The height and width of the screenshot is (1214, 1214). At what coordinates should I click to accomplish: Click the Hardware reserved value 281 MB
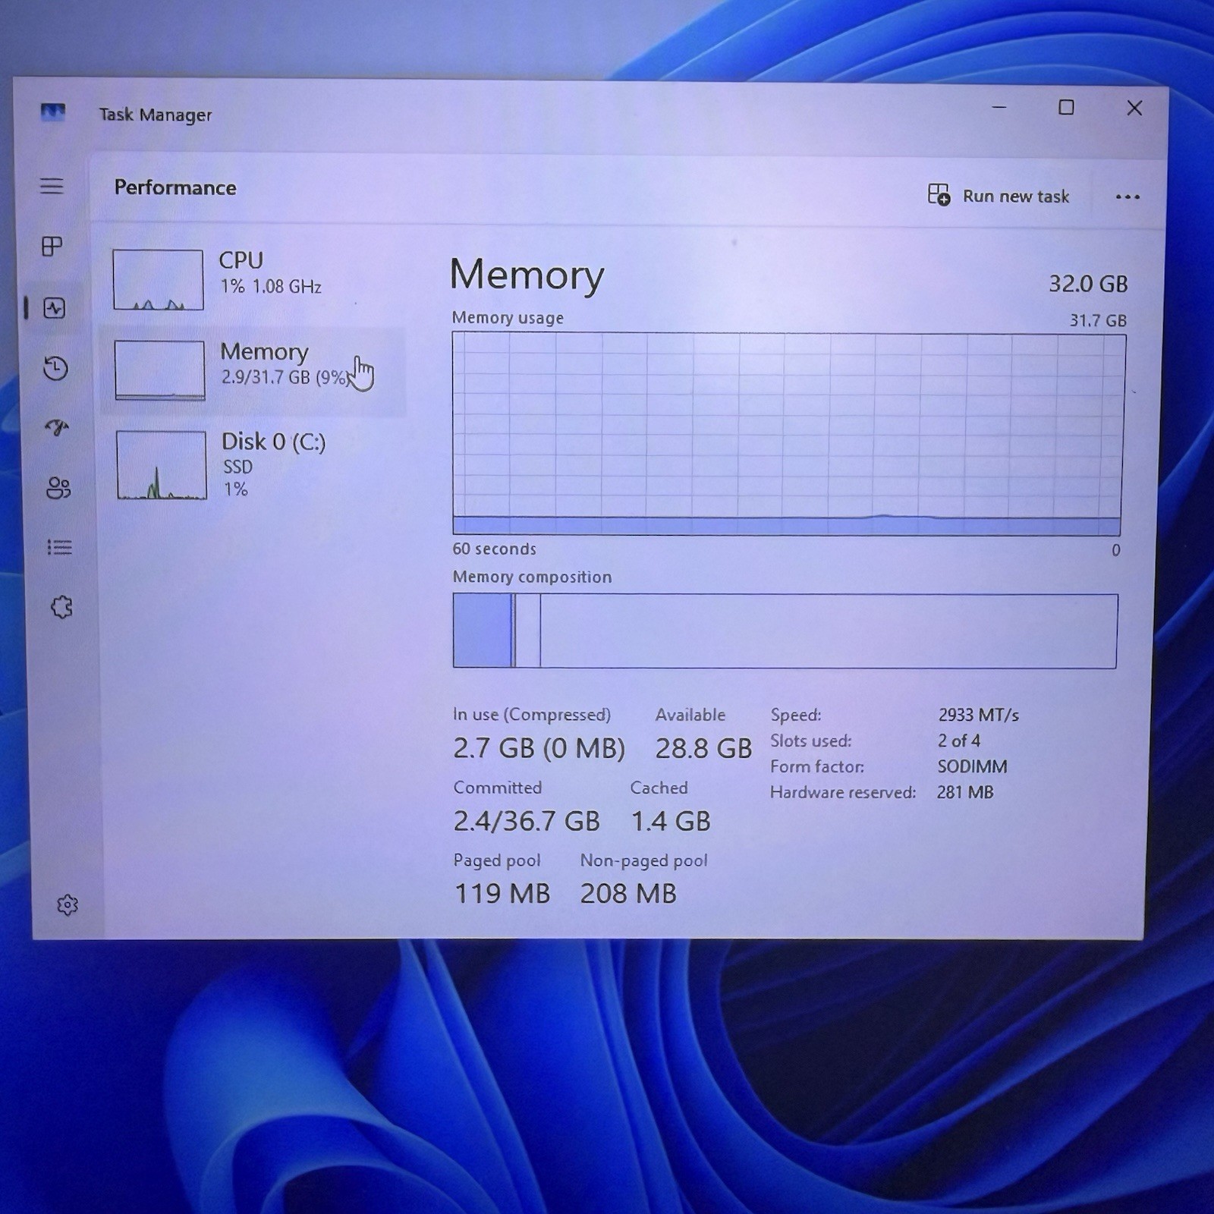[x=965, y=792]
